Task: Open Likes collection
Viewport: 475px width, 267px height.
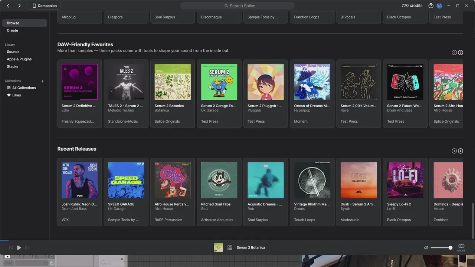Action: point(17,95)
